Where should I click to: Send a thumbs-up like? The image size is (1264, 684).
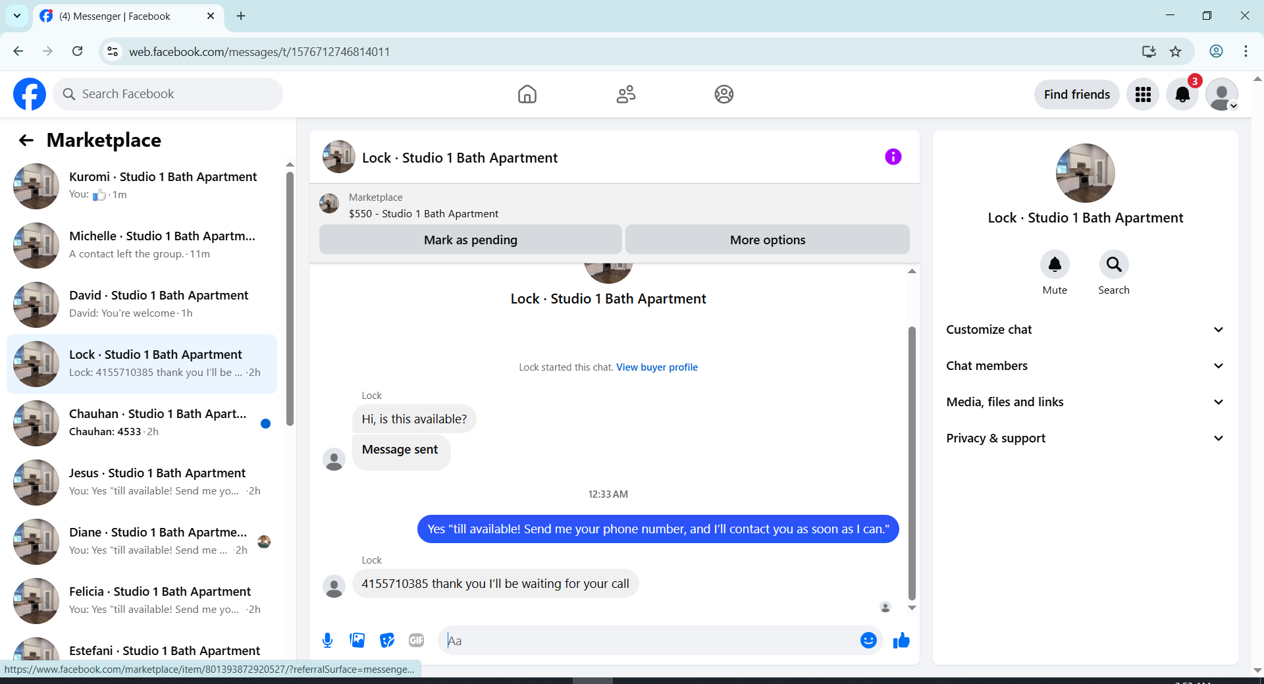pos(901,640)
